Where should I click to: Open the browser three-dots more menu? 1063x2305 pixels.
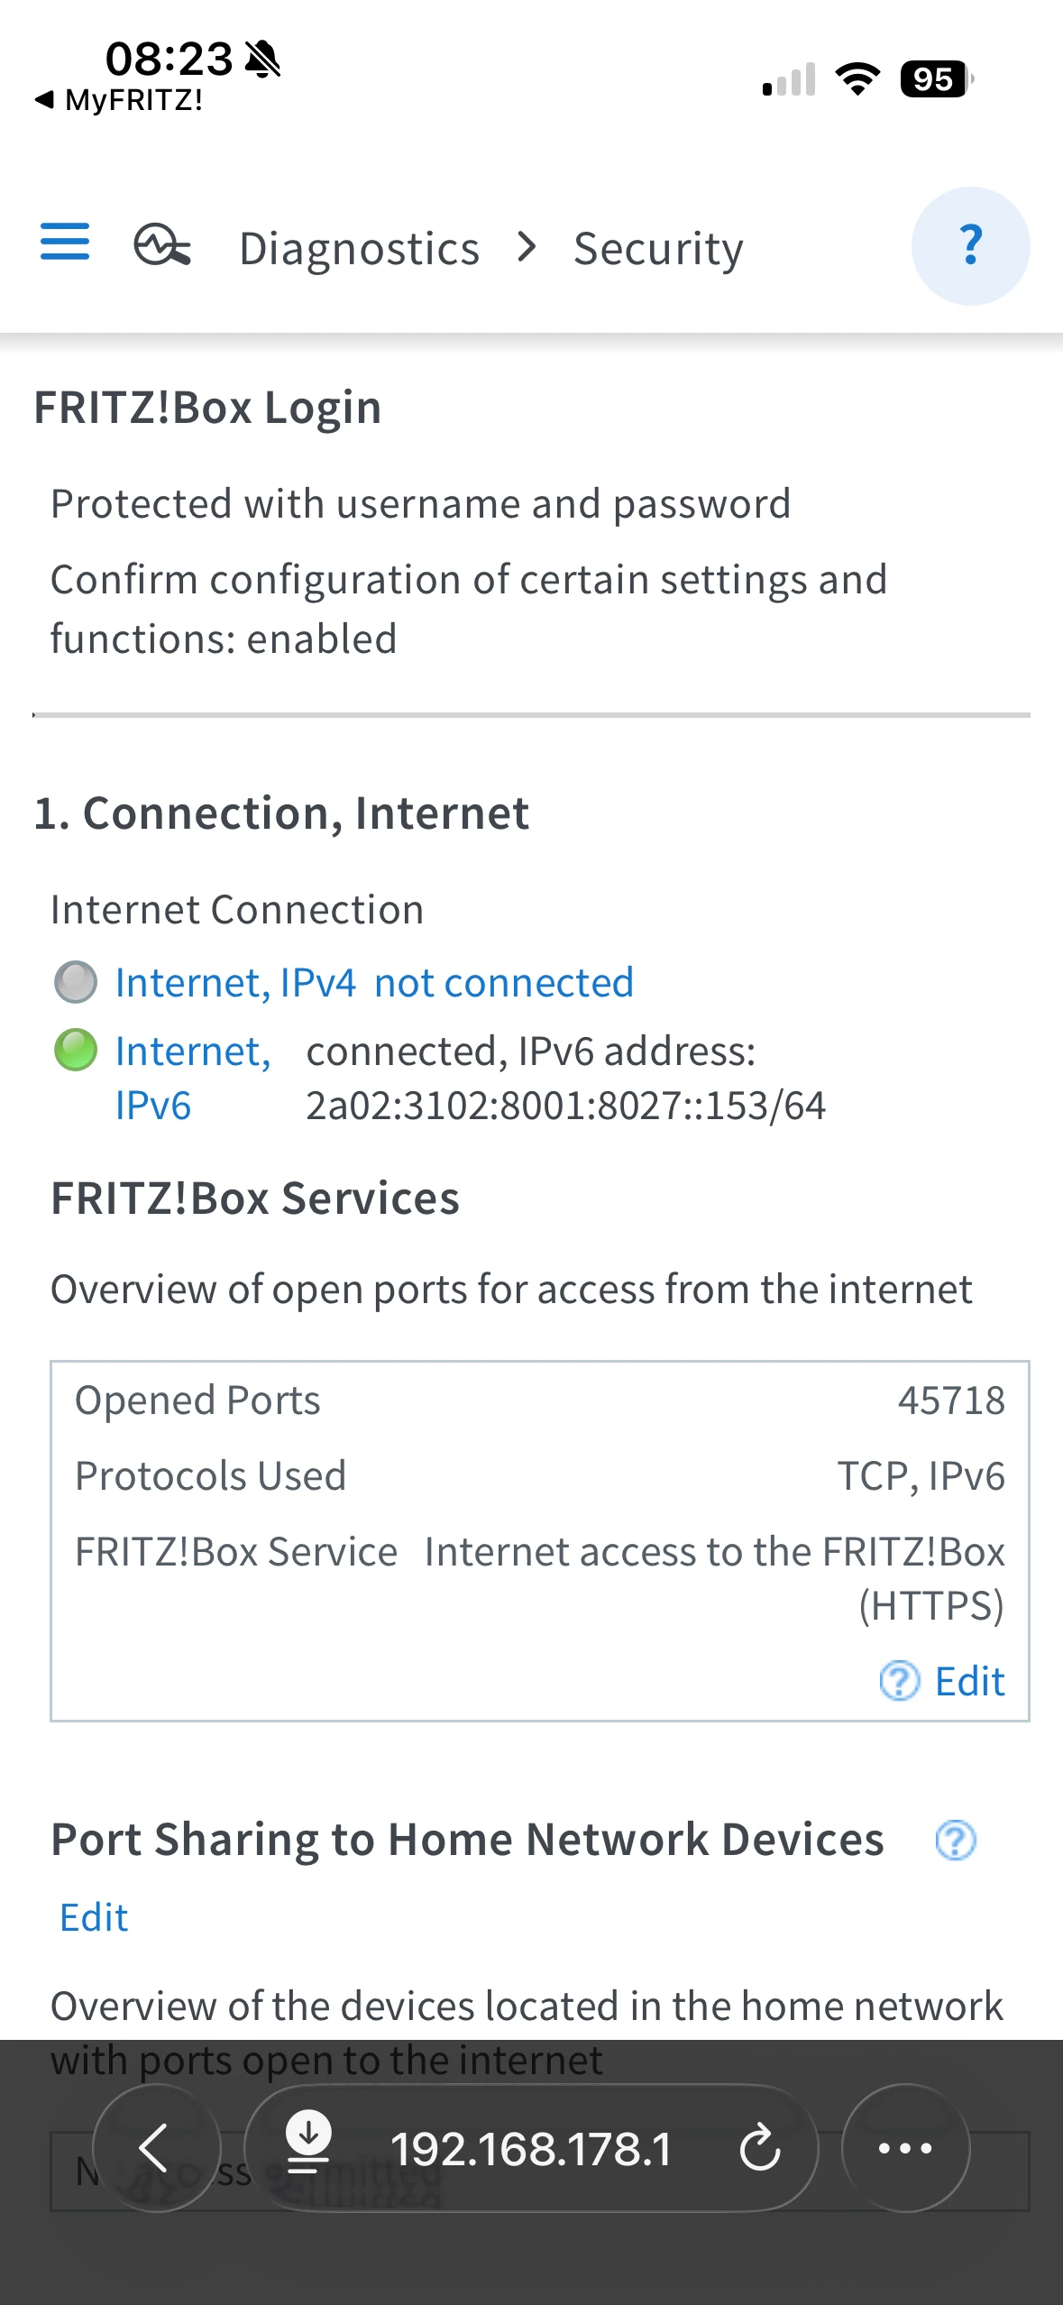[905, 2148]
